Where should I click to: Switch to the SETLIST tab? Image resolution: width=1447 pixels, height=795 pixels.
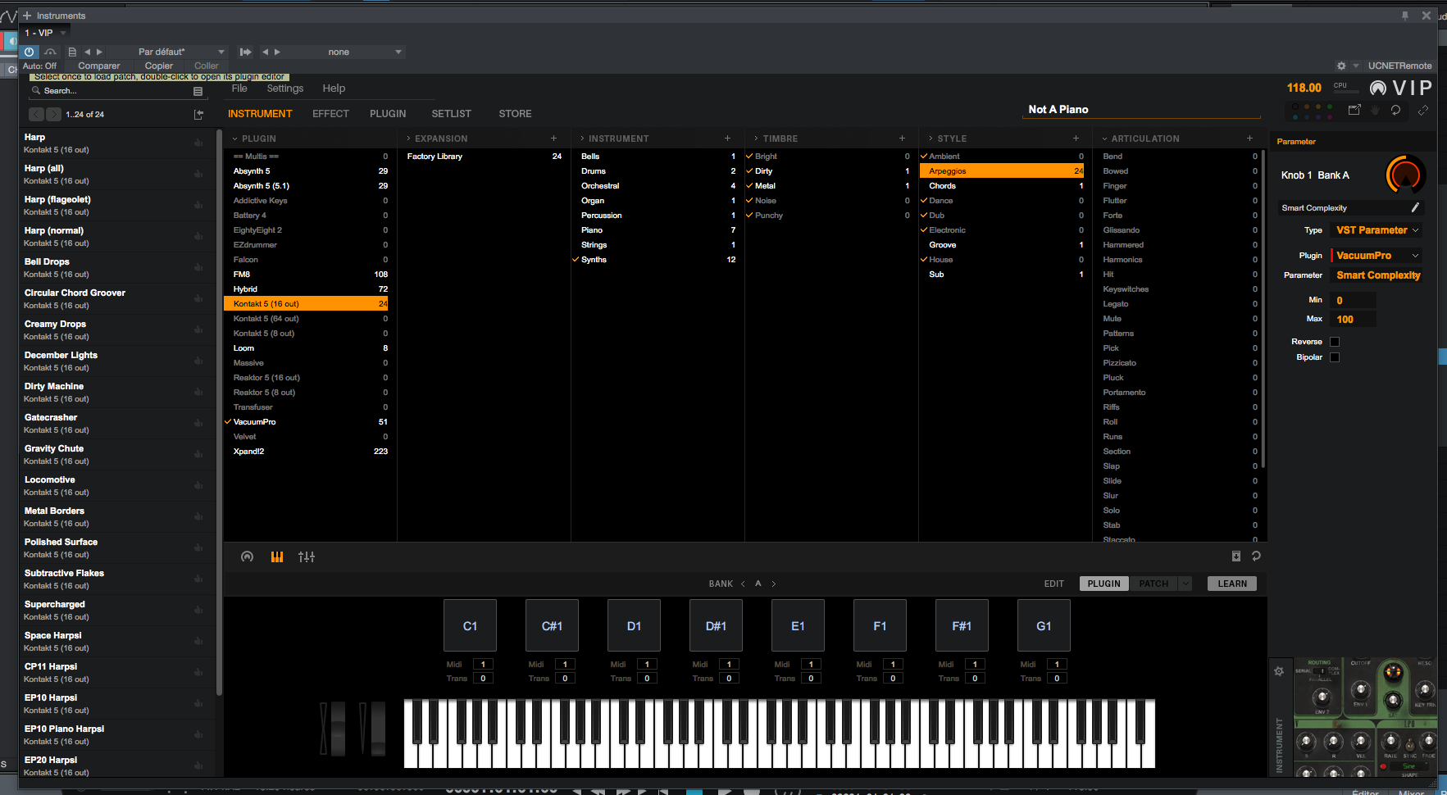pos(451,113)
